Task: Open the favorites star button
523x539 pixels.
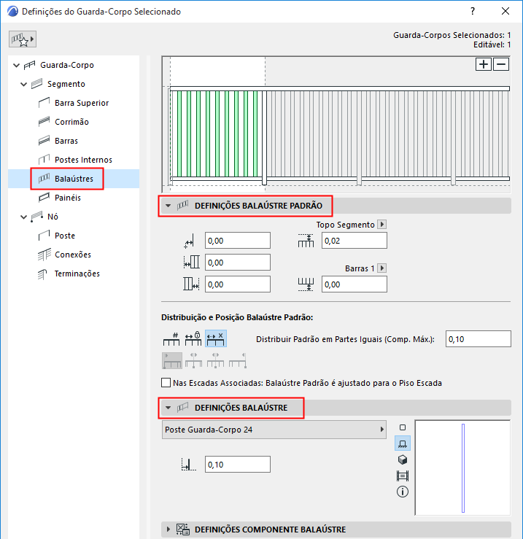Action: [x=23, y=39]
